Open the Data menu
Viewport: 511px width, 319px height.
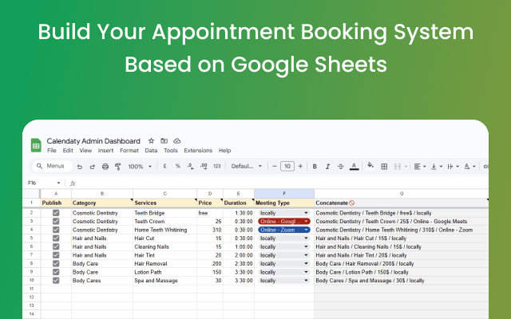point(151,151)
